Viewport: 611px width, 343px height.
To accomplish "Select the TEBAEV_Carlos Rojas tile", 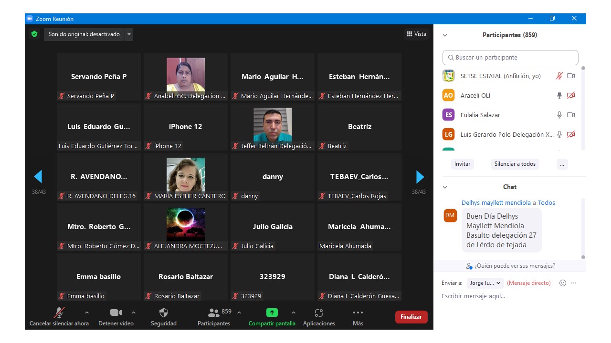I will [359, 177].
